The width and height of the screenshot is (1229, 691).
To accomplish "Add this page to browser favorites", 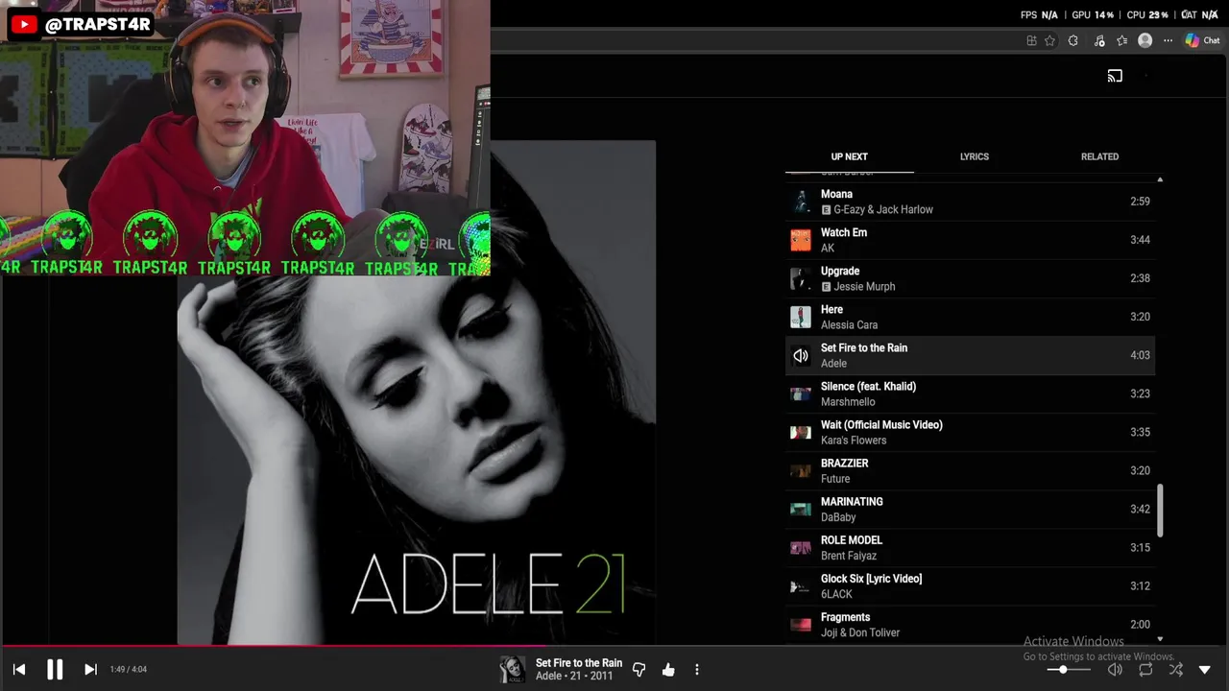I will (1049, 40).
